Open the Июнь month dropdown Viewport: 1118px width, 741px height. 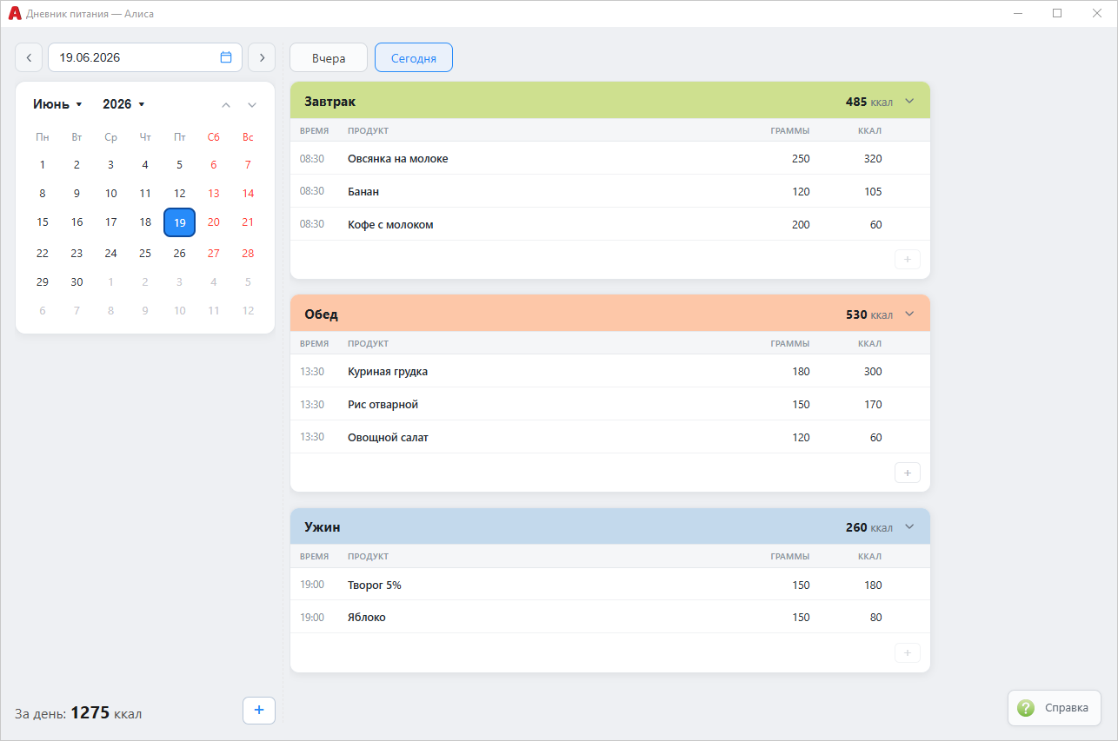coord(57,104)
